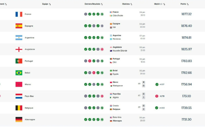Select France's points value 1877.32

pos(187,14)
